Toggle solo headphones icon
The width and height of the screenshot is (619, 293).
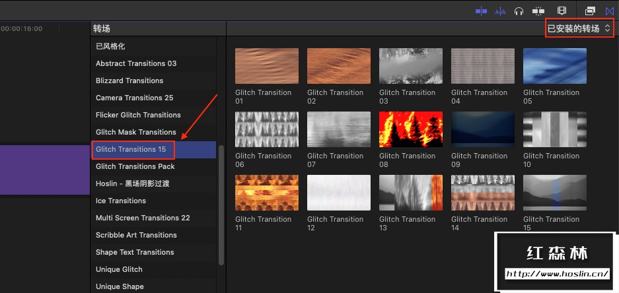pos(519,11)
